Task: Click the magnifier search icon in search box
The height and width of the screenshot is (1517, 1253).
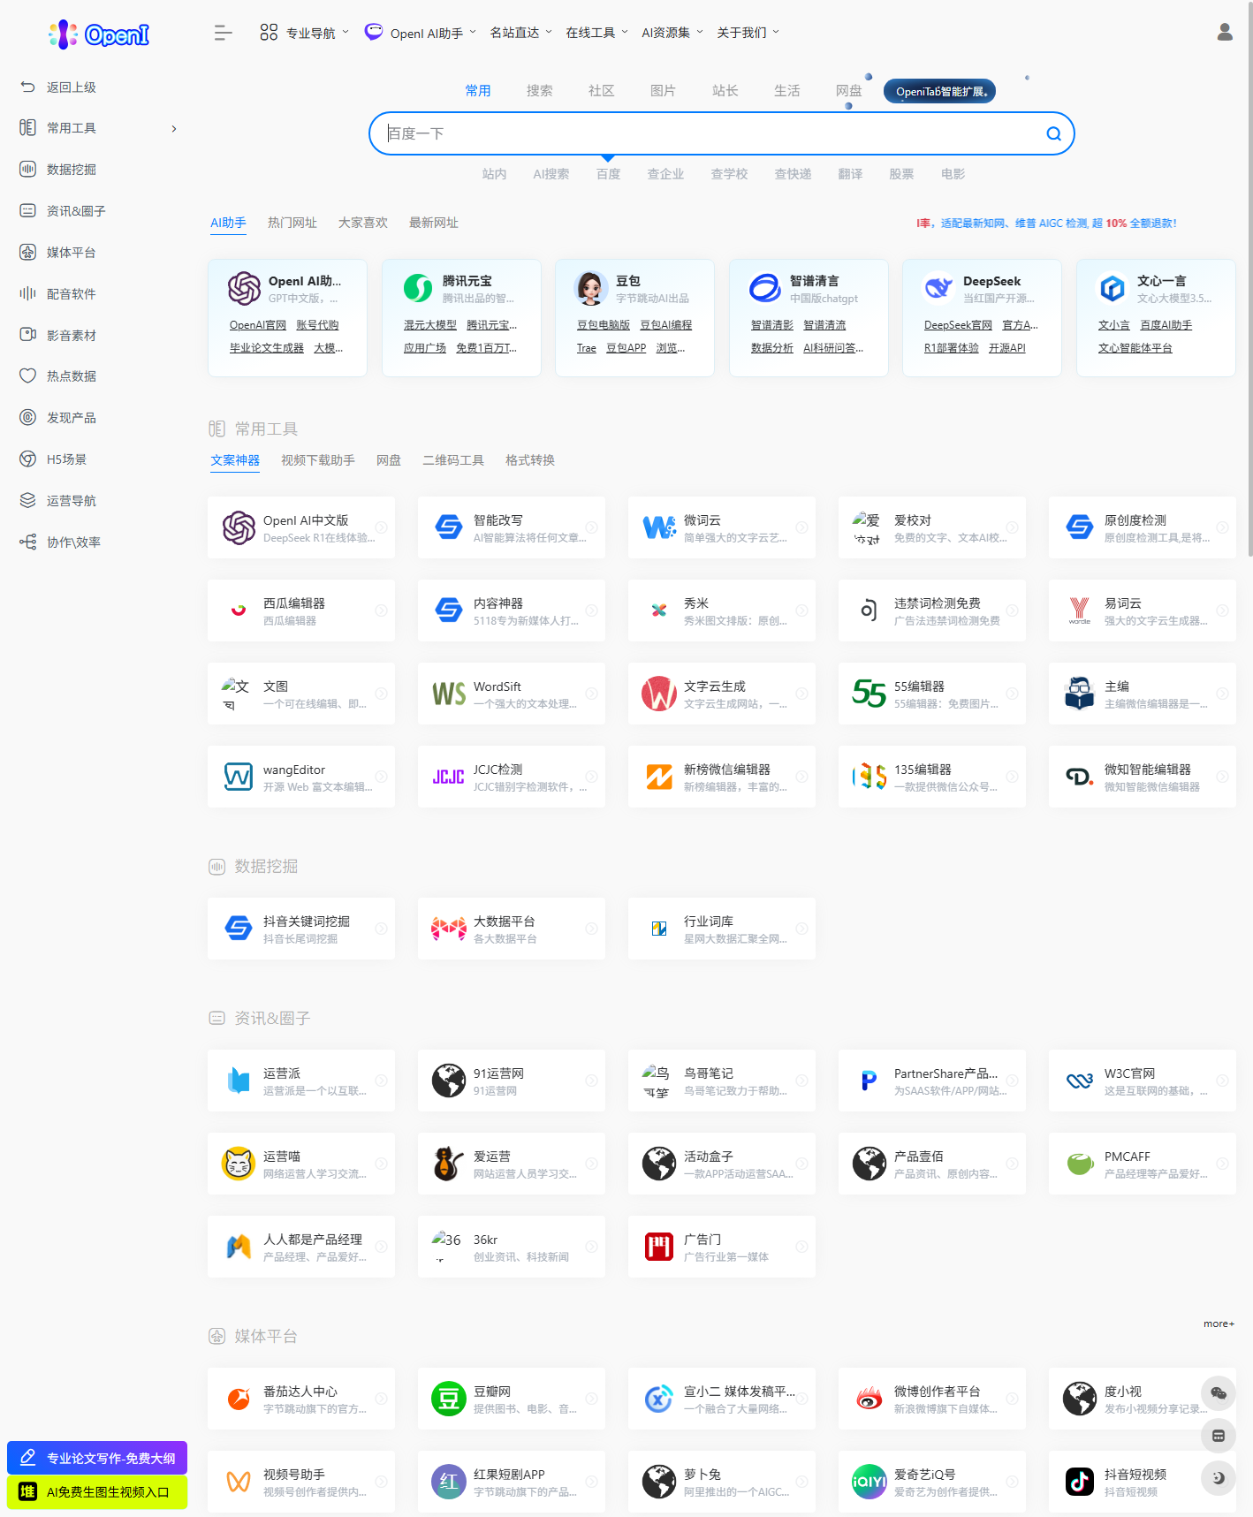Action: 1053,133
